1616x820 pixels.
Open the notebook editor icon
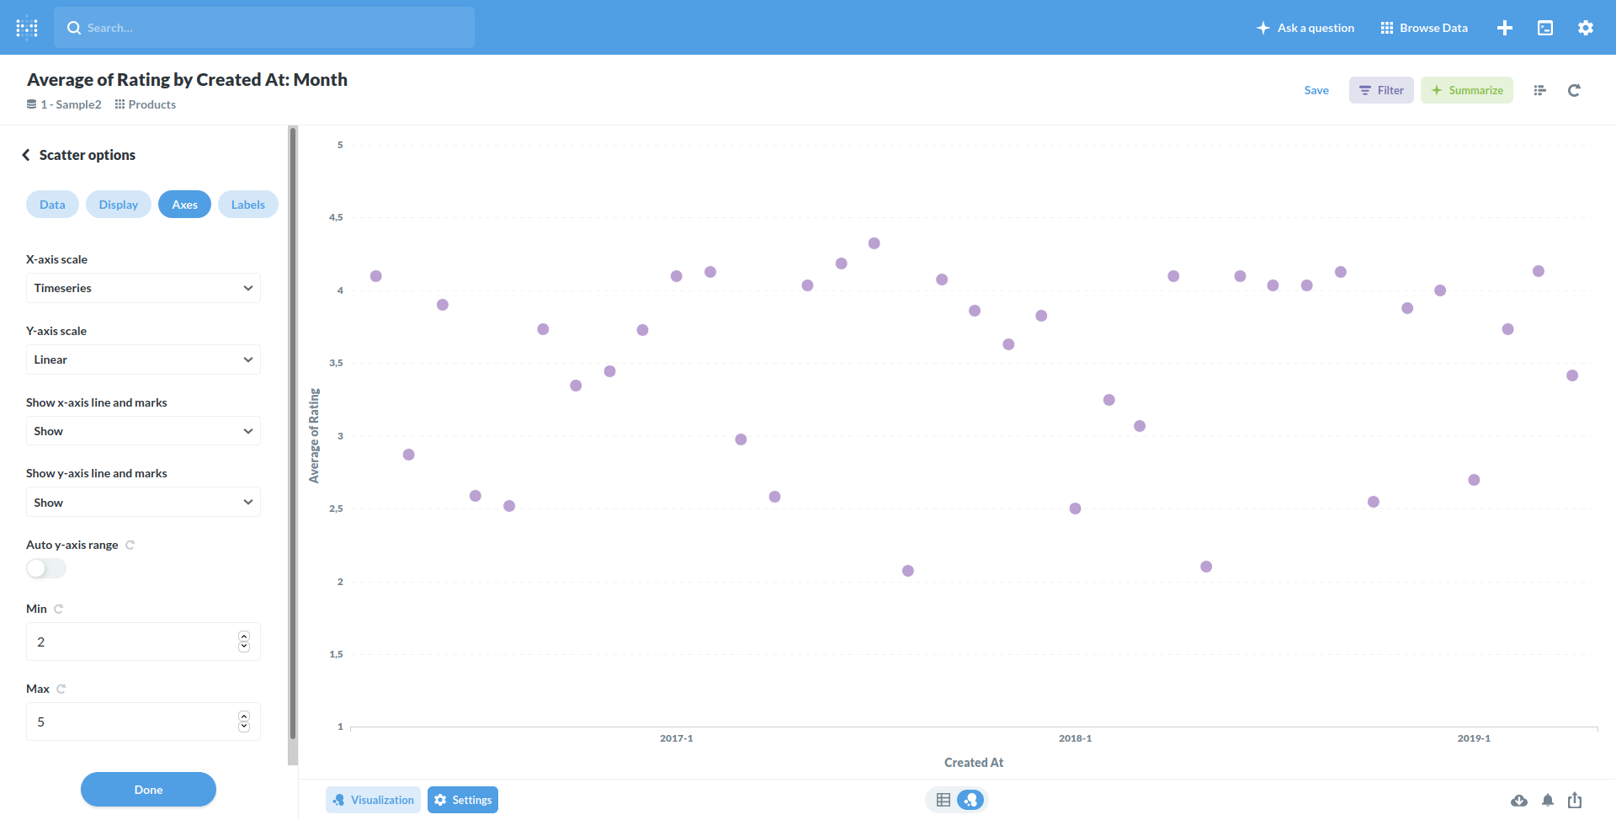[1539, 90]
